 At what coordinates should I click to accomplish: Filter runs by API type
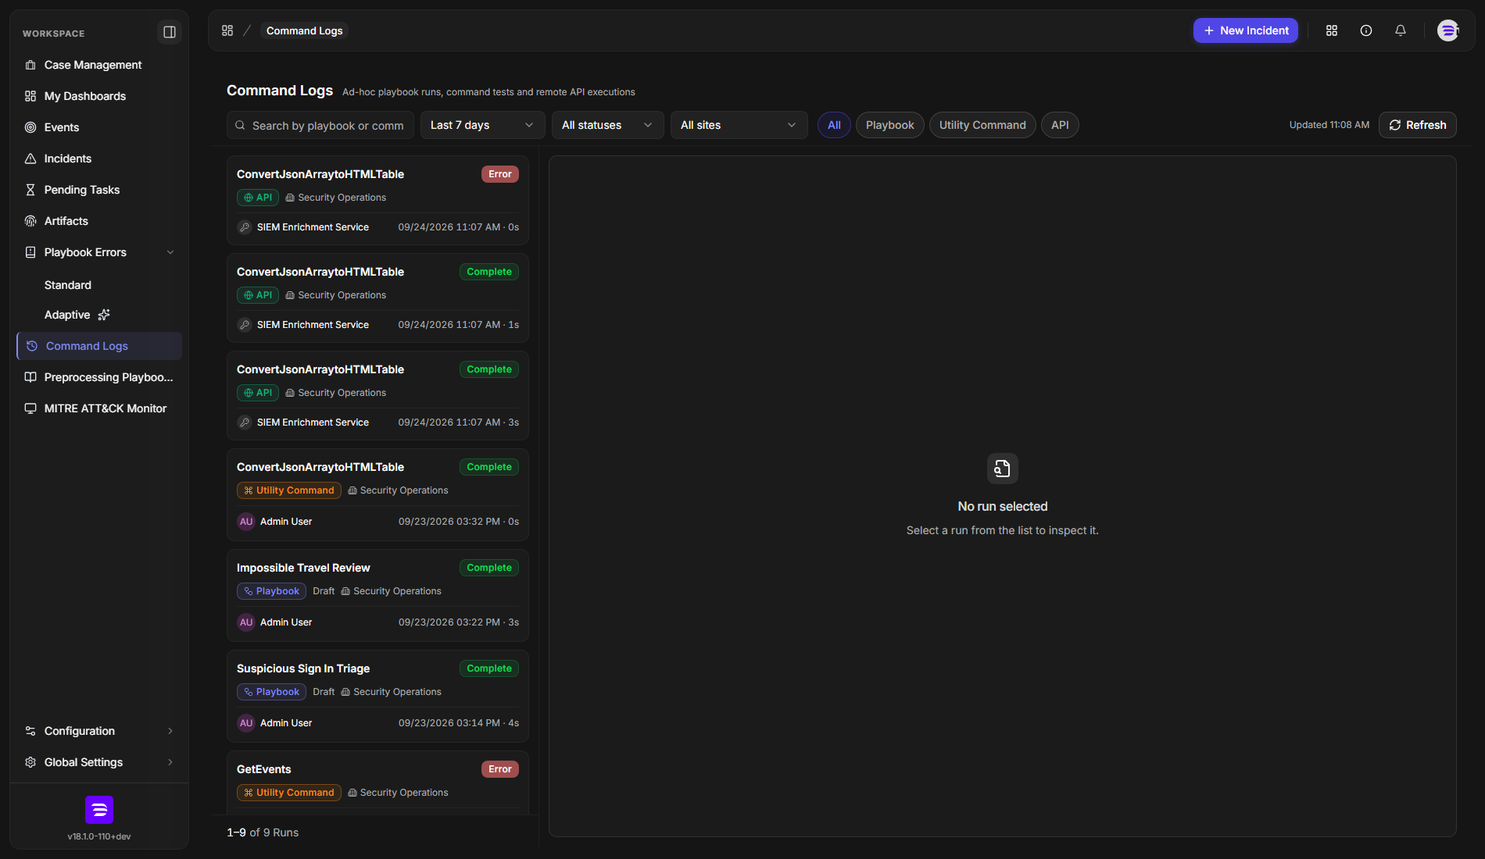[x=1060, y=125]
